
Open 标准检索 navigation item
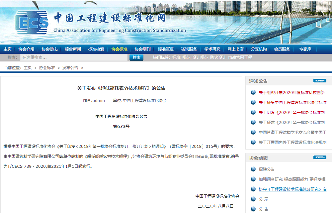coord(96,49)
